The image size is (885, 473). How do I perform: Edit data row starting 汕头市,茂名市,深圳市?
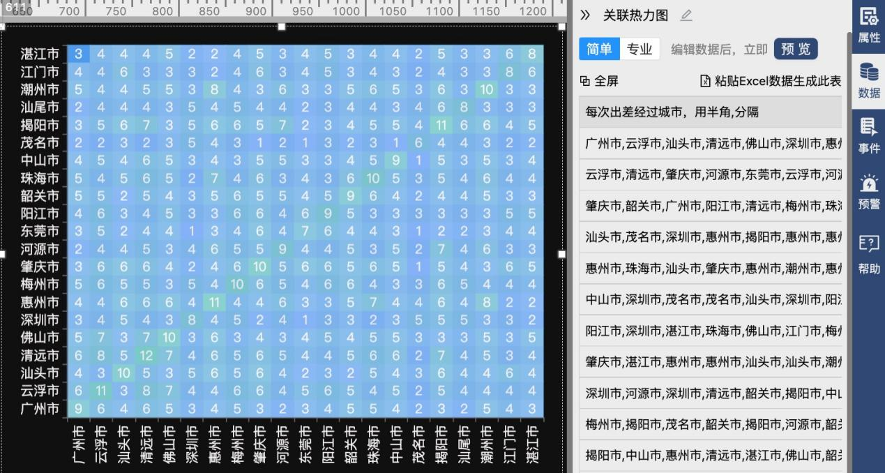point(710,237)
